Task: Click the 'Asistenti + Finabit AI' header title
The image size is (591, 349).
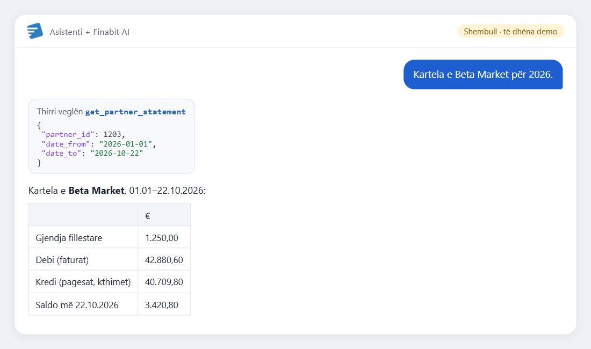Action: 89,32
